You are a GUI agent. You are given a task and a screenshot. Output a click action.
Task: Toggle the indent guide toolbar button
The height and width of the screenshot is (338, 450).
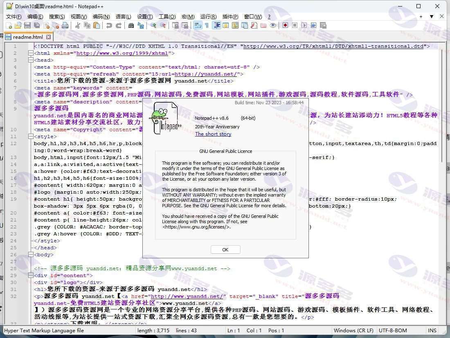[x=217, y=25]
